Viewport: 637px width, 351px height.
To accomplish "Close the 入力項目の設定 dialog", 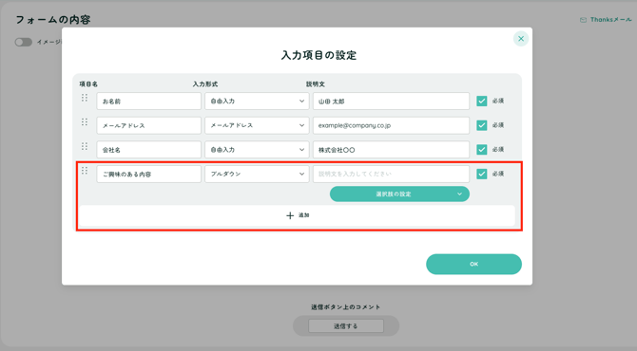I will click(521, 39).
